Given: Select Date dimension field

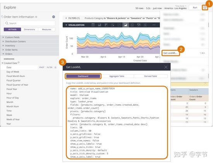Looking at the screenshot, I should pos(9,67).
